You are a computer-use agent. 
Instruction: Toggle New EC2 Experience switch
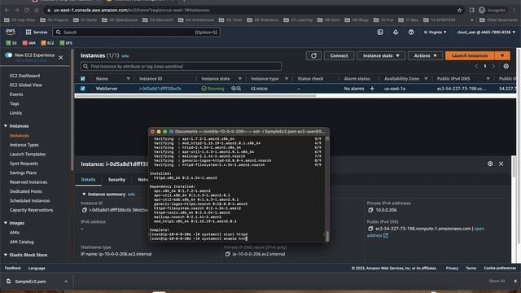pos(9,55)
